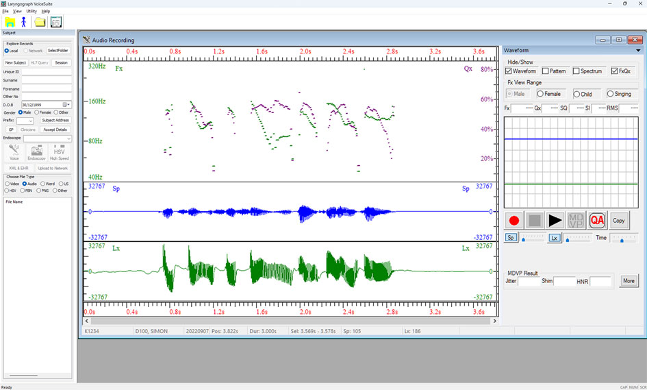Click the 'K1234' status bar entry
Screen dimensions: 647x390
(92, 331)
